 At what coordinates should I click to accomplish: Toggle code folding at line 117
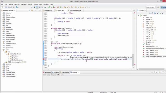(47, 28)
